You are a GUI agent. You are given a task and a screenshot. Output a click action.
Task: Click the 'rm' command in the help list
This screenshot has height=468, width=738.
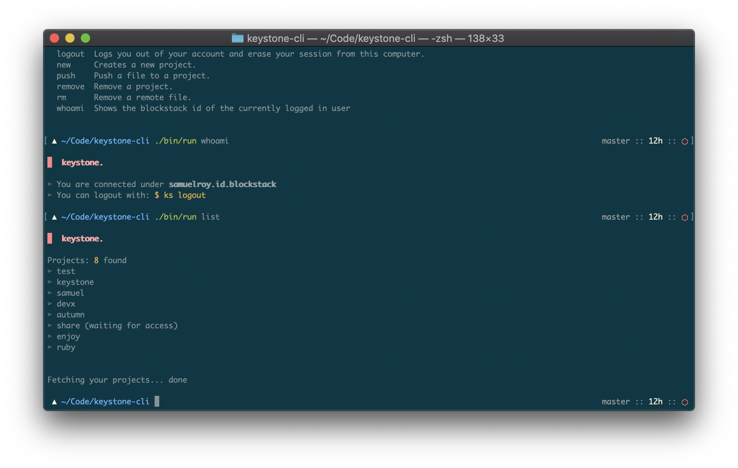[x=61, y=97]
